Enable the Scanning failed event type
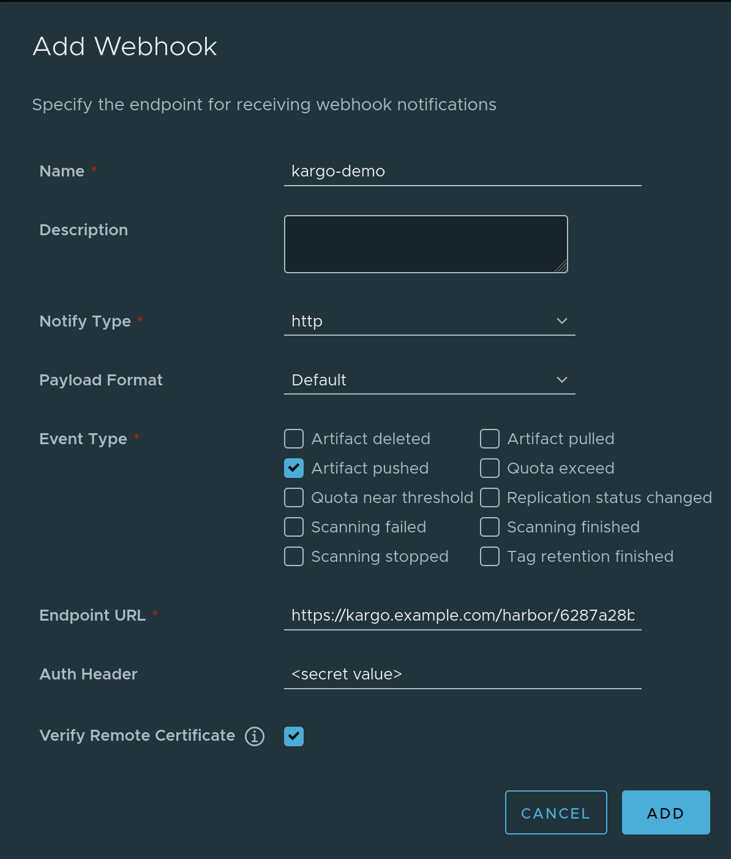This screenshot has height=859, width=731. (x=294, y=527)
